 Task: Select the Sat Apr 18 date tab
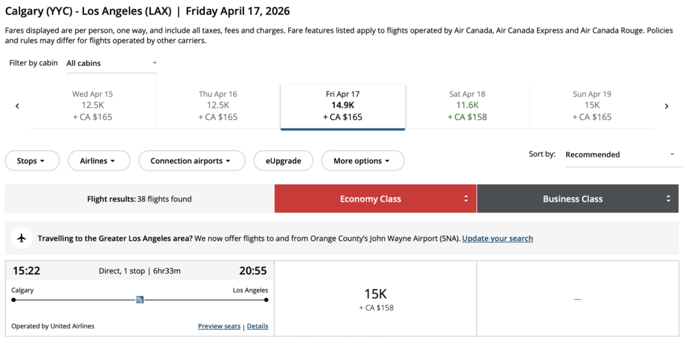click(467, 106)
